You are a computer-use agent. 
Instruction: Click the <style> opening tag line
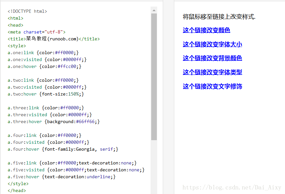[x=17, y=46]
